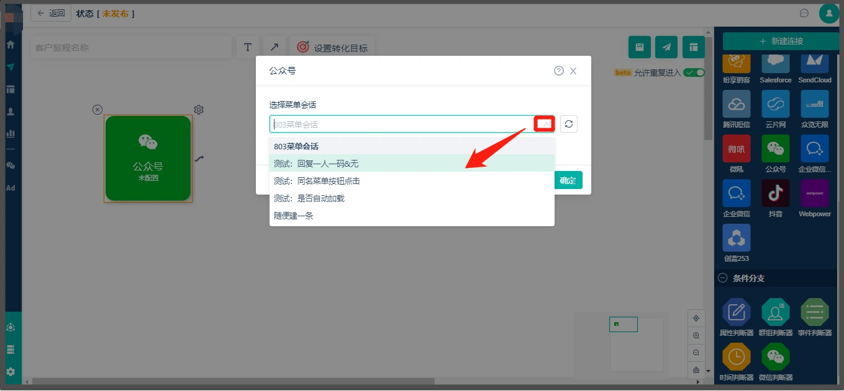Click 设置转化目标 button
This screenshot has height=391, width=844.
point(332,47)
